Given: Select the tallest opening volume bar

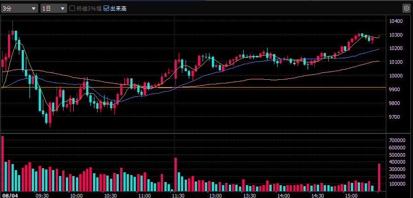Looking at the screenshot, I should [x=3, y=164].
